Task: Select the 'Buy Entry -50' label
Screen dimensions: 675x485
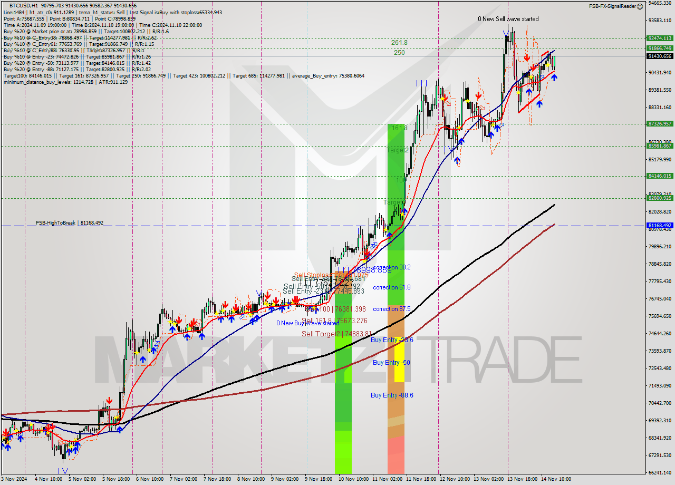Action: 391,363
